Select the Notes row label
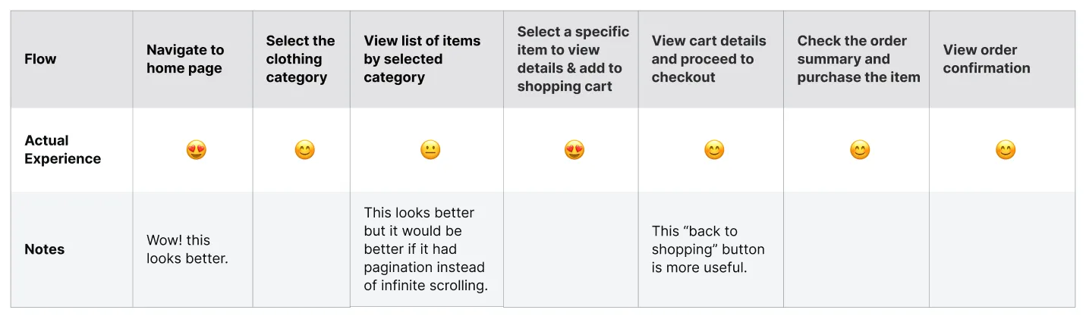The image size is (1086, 316). (45, 249)
